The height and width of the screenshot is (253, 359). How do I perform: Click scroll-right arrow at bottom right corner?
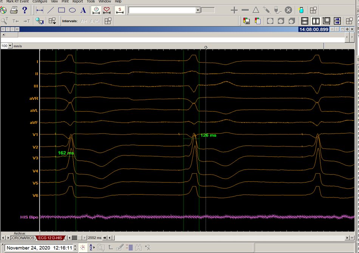click(348, 238)
